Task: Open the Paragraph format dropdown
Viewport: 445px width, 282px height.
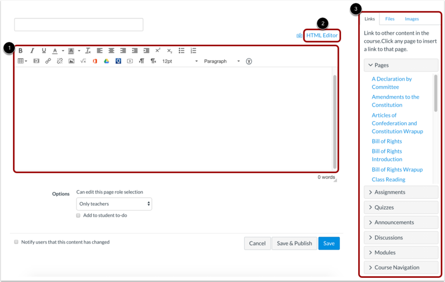Action: click(x=222, y=61)
